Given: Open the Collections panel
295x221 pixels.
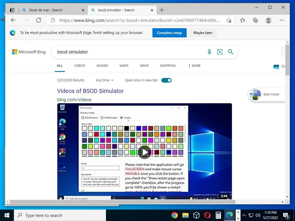Looking at the screenshot, I should point(255,20).
